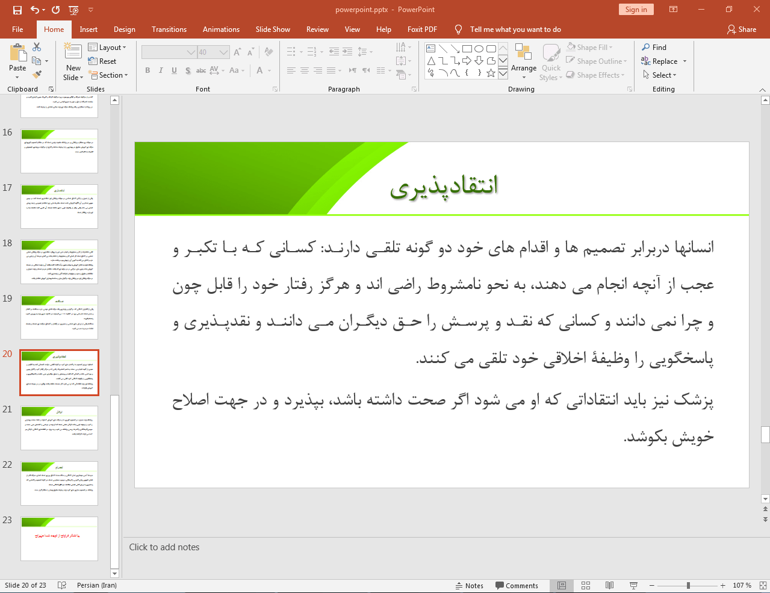Toggle text Shadow
The image size is (770, 593).
[x=188, y=70]
